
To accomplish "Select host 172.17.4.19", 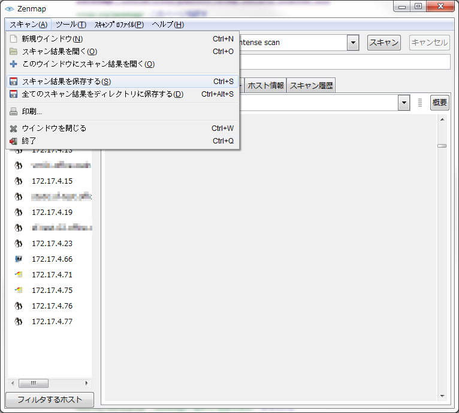I will (52, 212).
